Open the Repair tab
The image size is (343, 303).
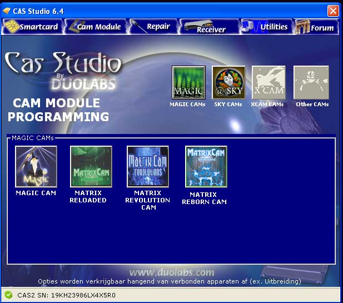pos(153,27)
